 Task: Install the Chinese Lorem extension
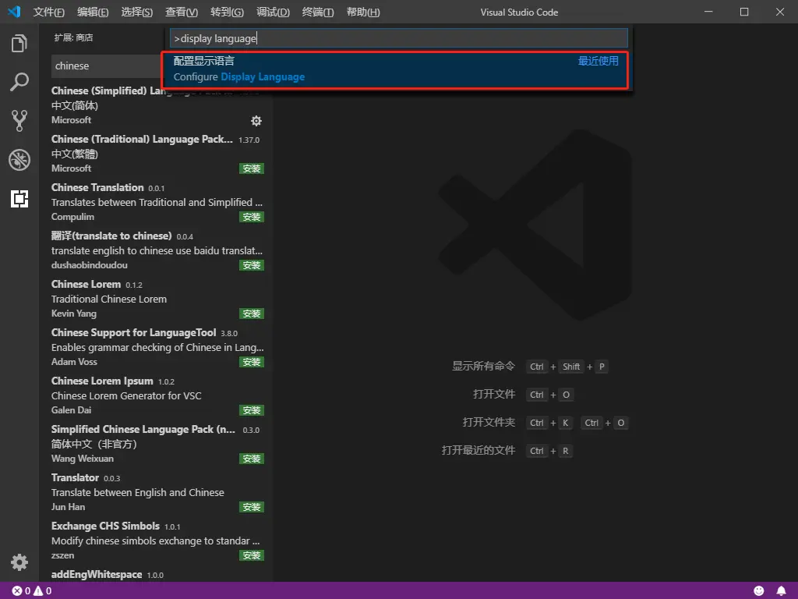click(252, 314)
